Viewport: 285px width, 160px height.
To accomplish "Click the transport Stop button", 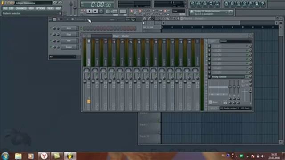I will click(x=95, y=11).
